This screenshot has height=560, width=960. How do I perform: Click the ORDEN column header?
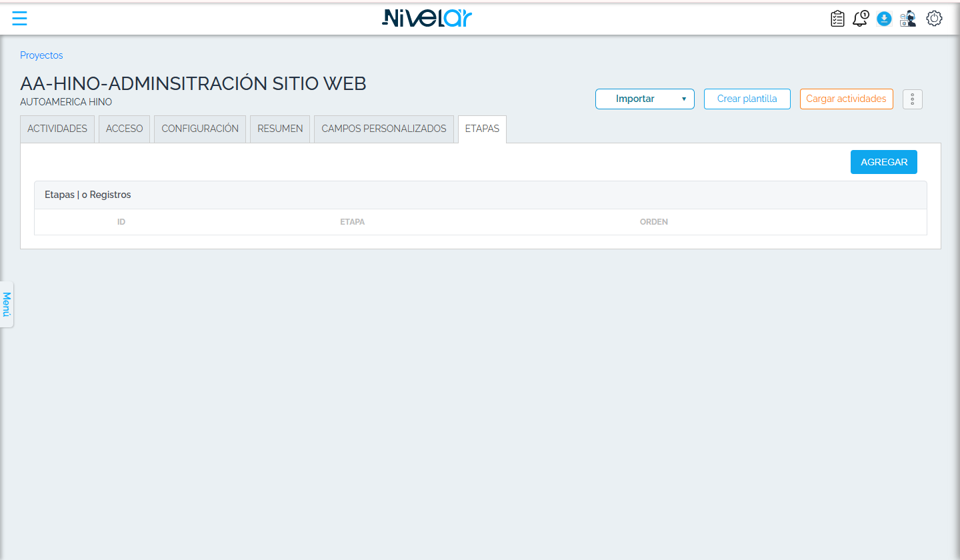point(654,222)
